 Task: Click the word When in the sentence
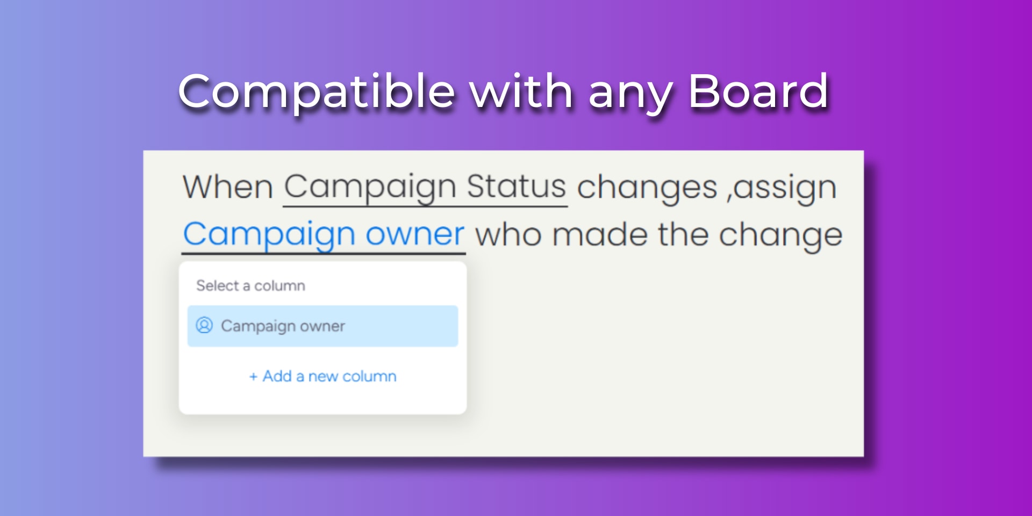pos(228,187)
